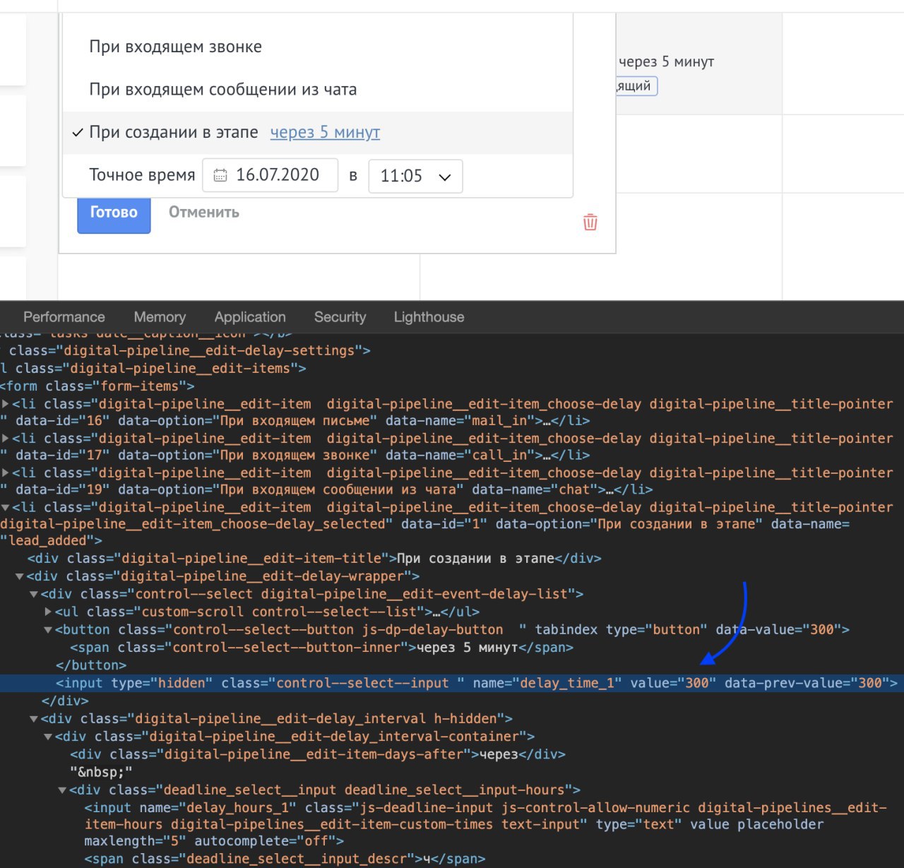Click the calendar icon in date field
Screen dimensions: 904x868
click(220, 175)
